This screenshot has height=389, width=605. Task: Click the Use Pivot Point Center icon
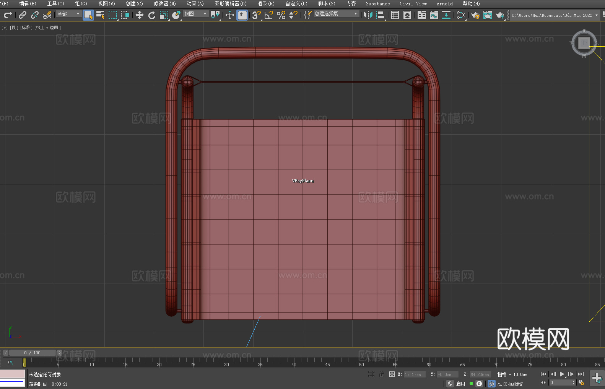(215, 15)
